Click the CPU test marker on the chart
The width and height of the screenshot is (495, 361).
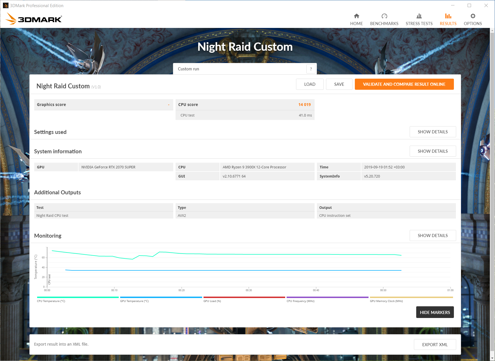49,280
